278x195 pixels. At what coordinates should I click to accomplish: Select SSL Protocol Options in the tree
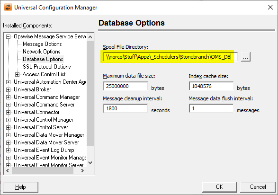click(46, 67)
